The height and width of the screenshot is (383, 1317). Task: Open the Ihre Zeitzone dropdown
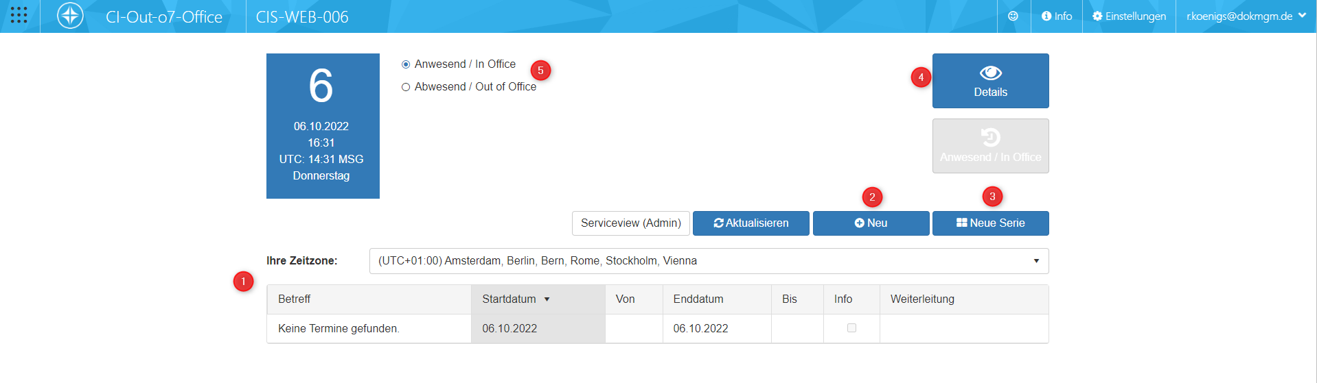pos(709,261)
